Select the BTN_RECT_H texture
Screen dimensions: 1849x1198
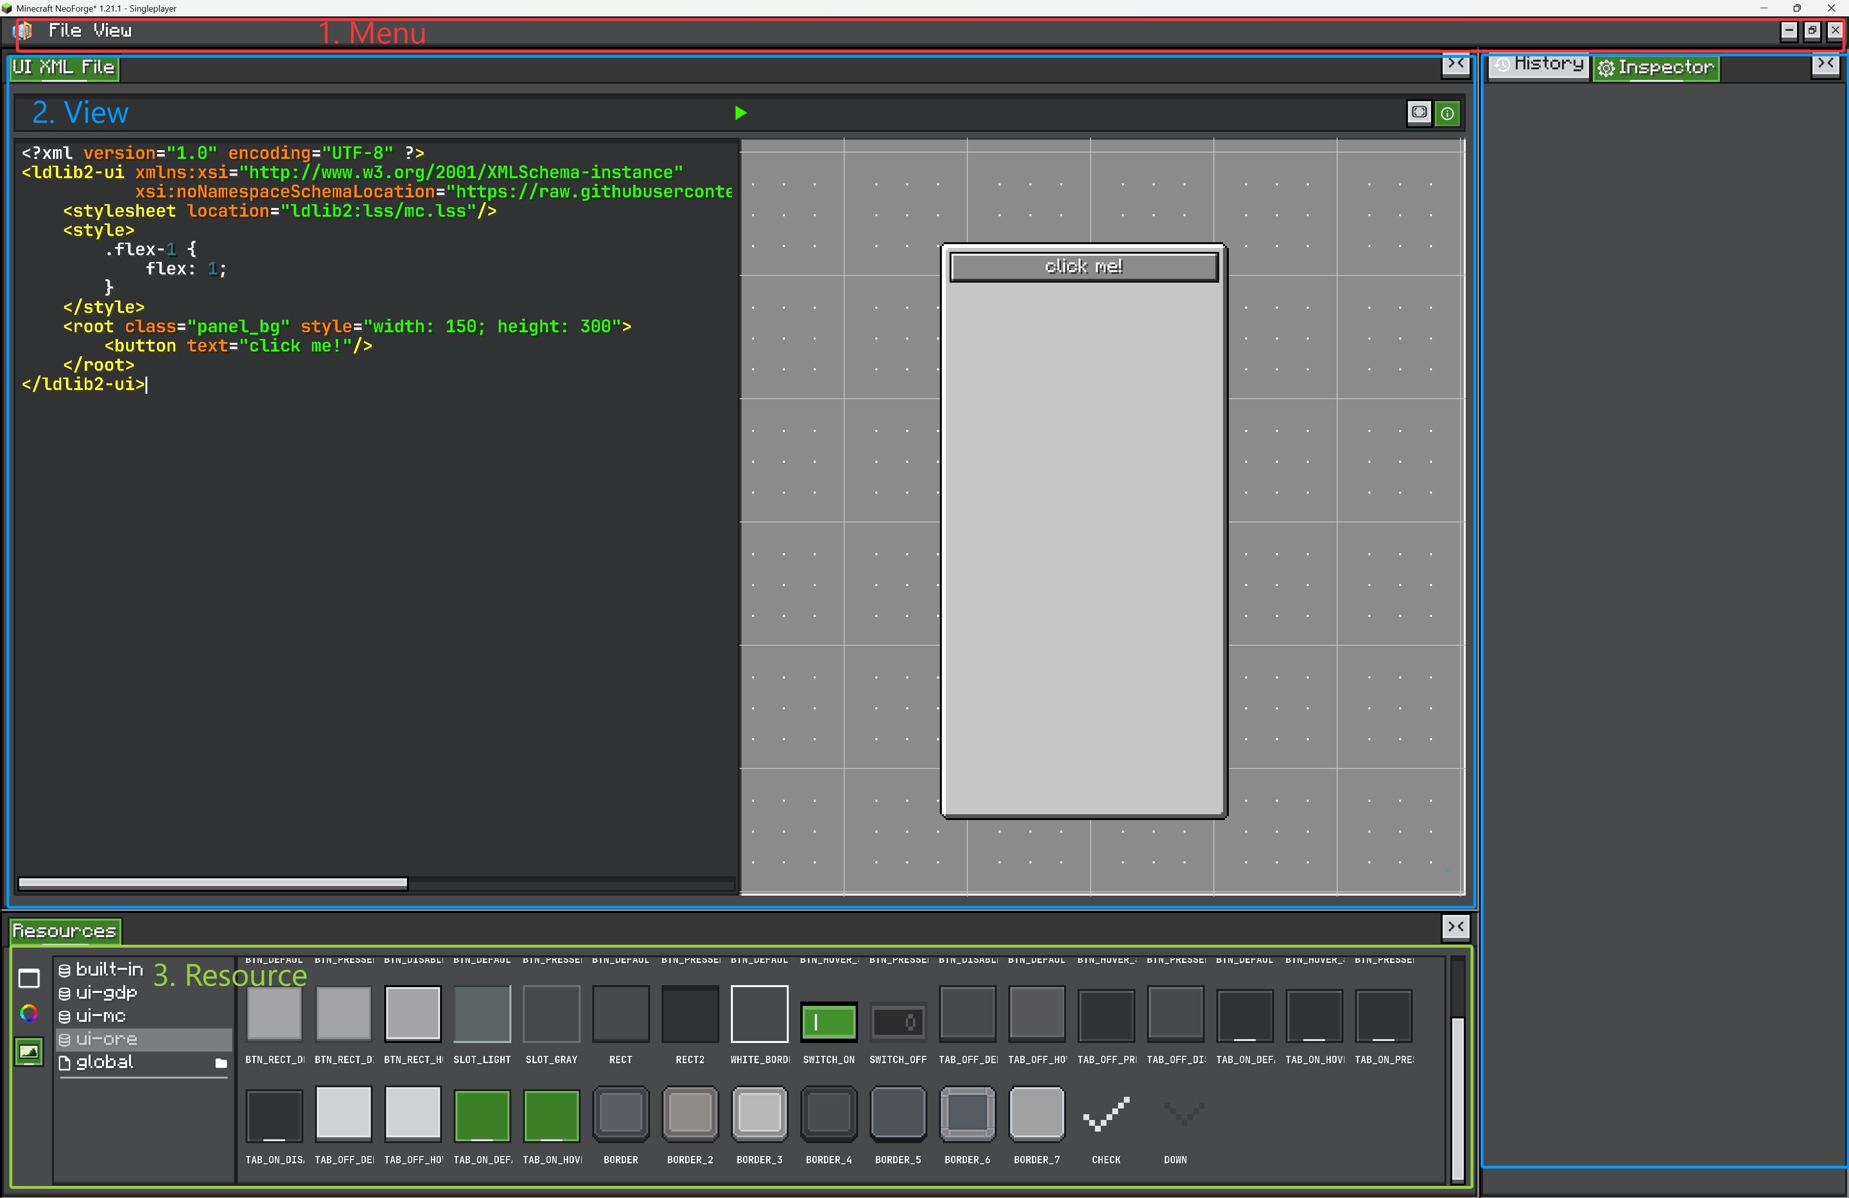pyautogui.click(x=413, y=1014)
